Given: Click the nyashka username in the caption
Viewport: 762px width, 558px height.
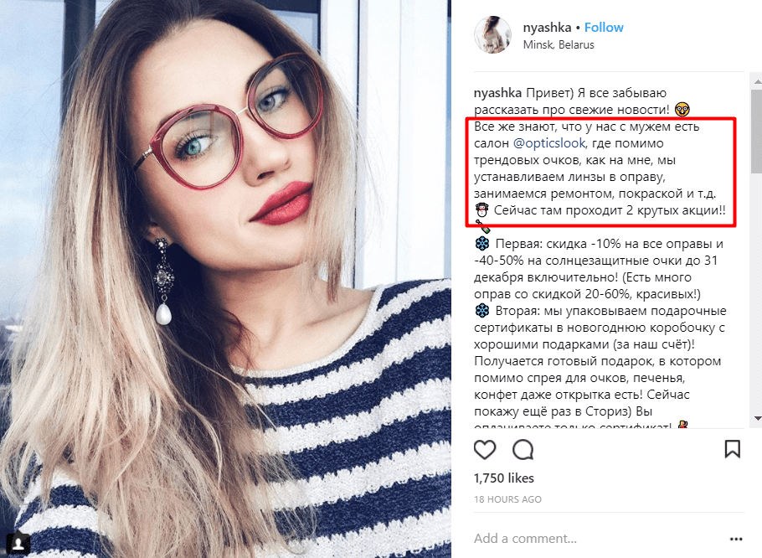Looking at the screenshot, I should pyautogui.click(x=497, y=93).
